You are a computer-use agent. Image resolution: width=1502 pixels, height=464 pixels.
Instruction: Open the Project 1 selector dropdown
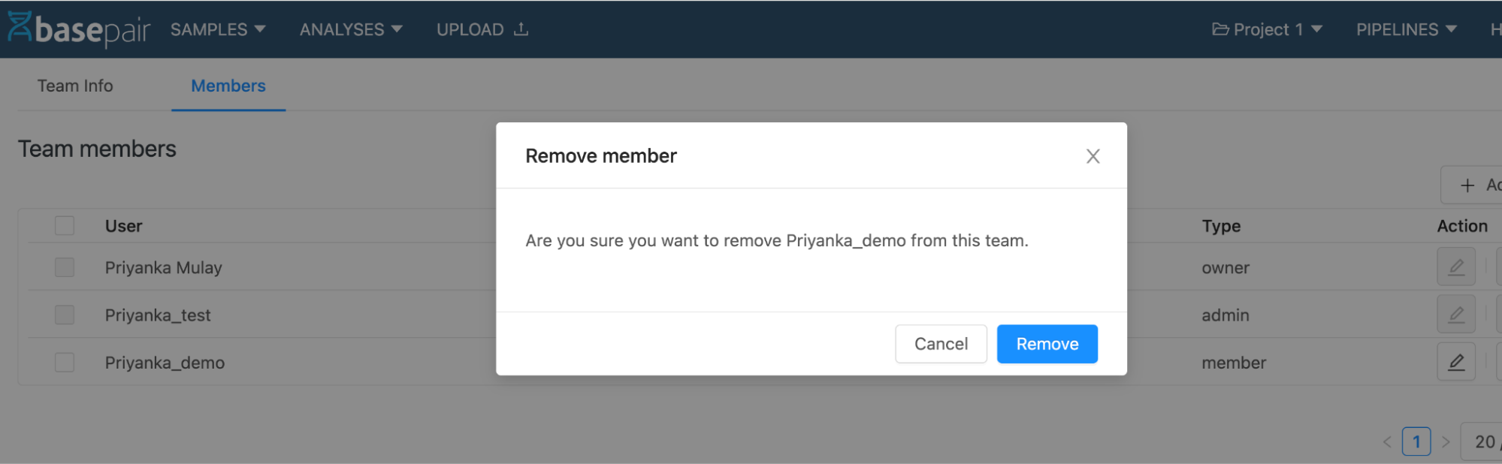(x=1267, y=29)
